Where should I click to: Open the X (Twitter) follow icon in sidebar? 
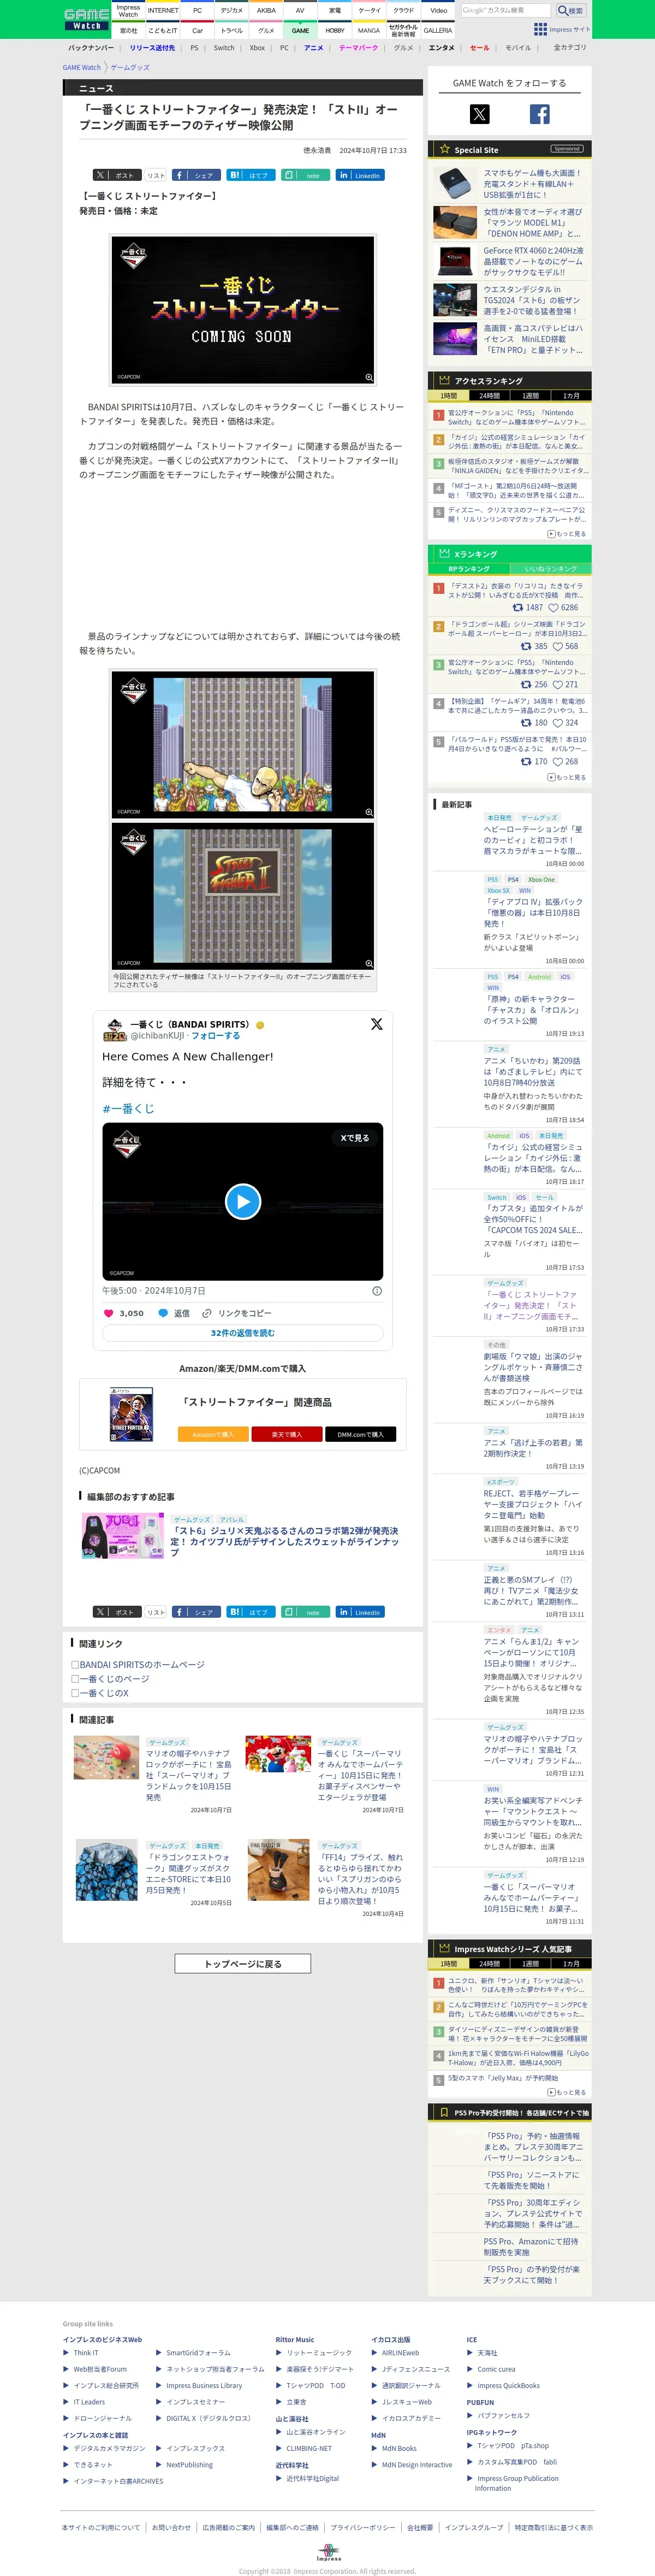click(479, 114)
